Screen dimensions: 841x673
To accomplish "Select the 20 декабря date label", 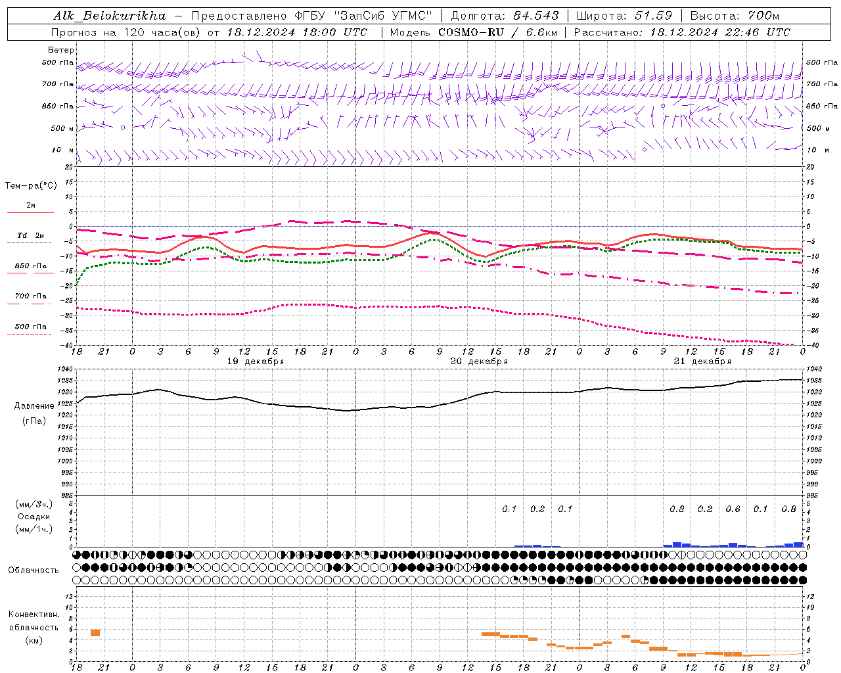I will (x=478, y=361).
